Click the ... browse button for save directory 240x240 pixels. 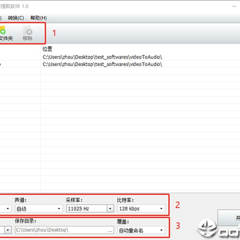click(110, 231)
